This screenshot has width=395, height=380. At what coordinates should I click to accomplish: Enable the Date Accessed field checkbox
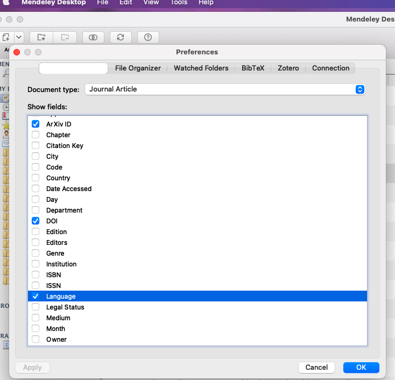(x=36, y=189)
